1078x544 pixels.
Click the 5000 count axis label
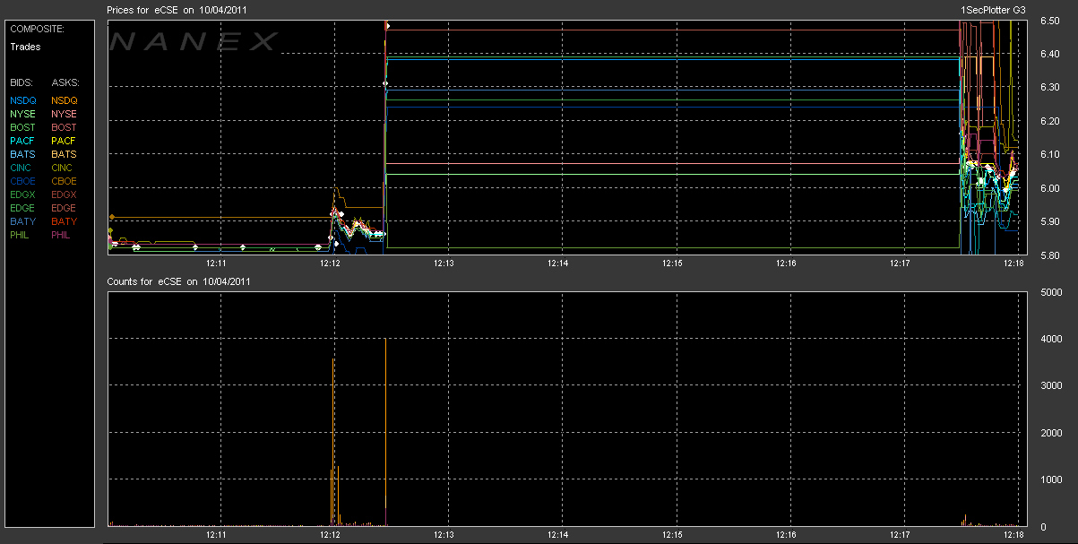pyautogui.click(x=1050, y=292)
